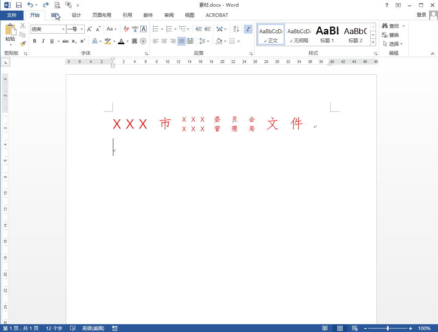
Task: Click the zoom slider in the status bar
Action: click(x=388, y=328)
